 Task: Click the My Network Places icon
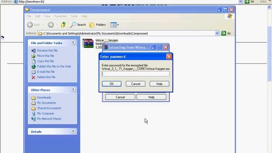tap(34, 119)
